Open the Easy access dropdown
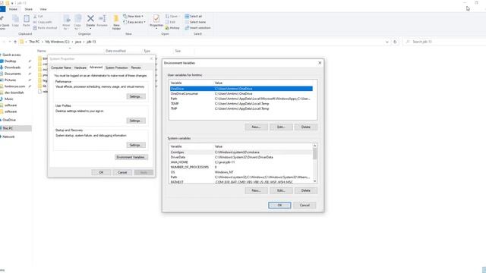The image size is (486, 273). coord(134,22)
